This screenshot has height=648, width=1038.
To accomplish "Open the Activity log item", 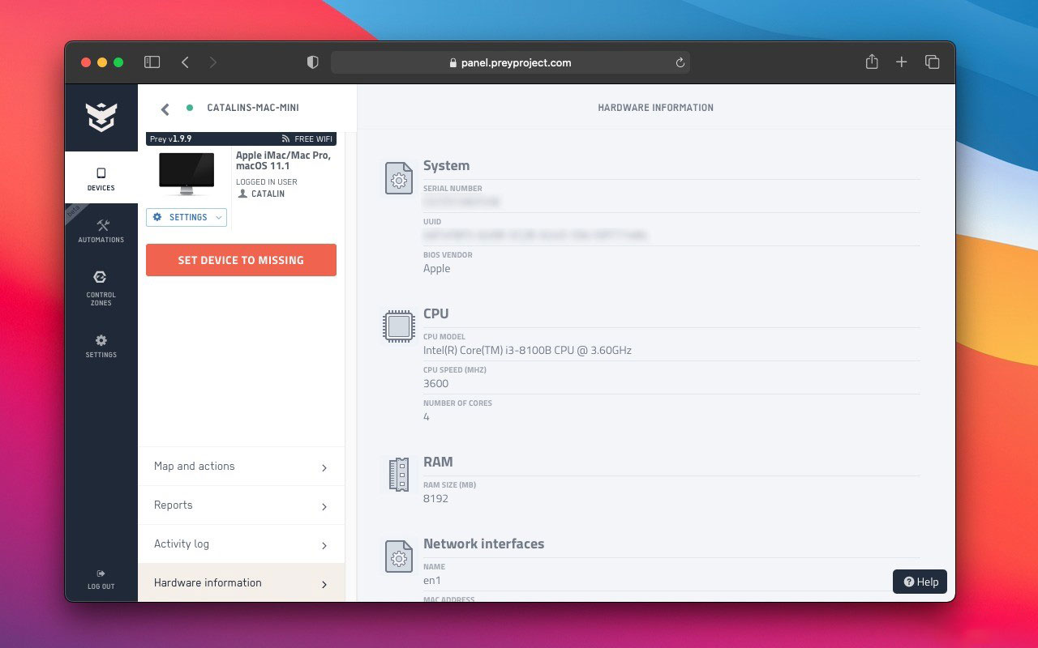I will point(242,544).
